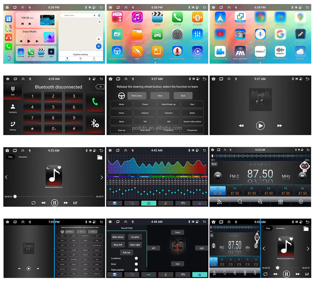Open the File Manager app

point(137,34)
